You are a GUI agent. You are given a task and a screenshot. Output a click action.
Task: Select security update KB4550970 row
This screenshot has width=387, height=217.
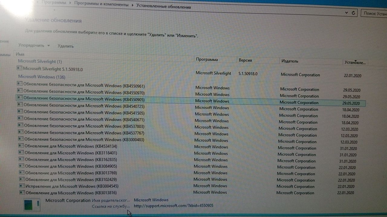click(190, 94)
